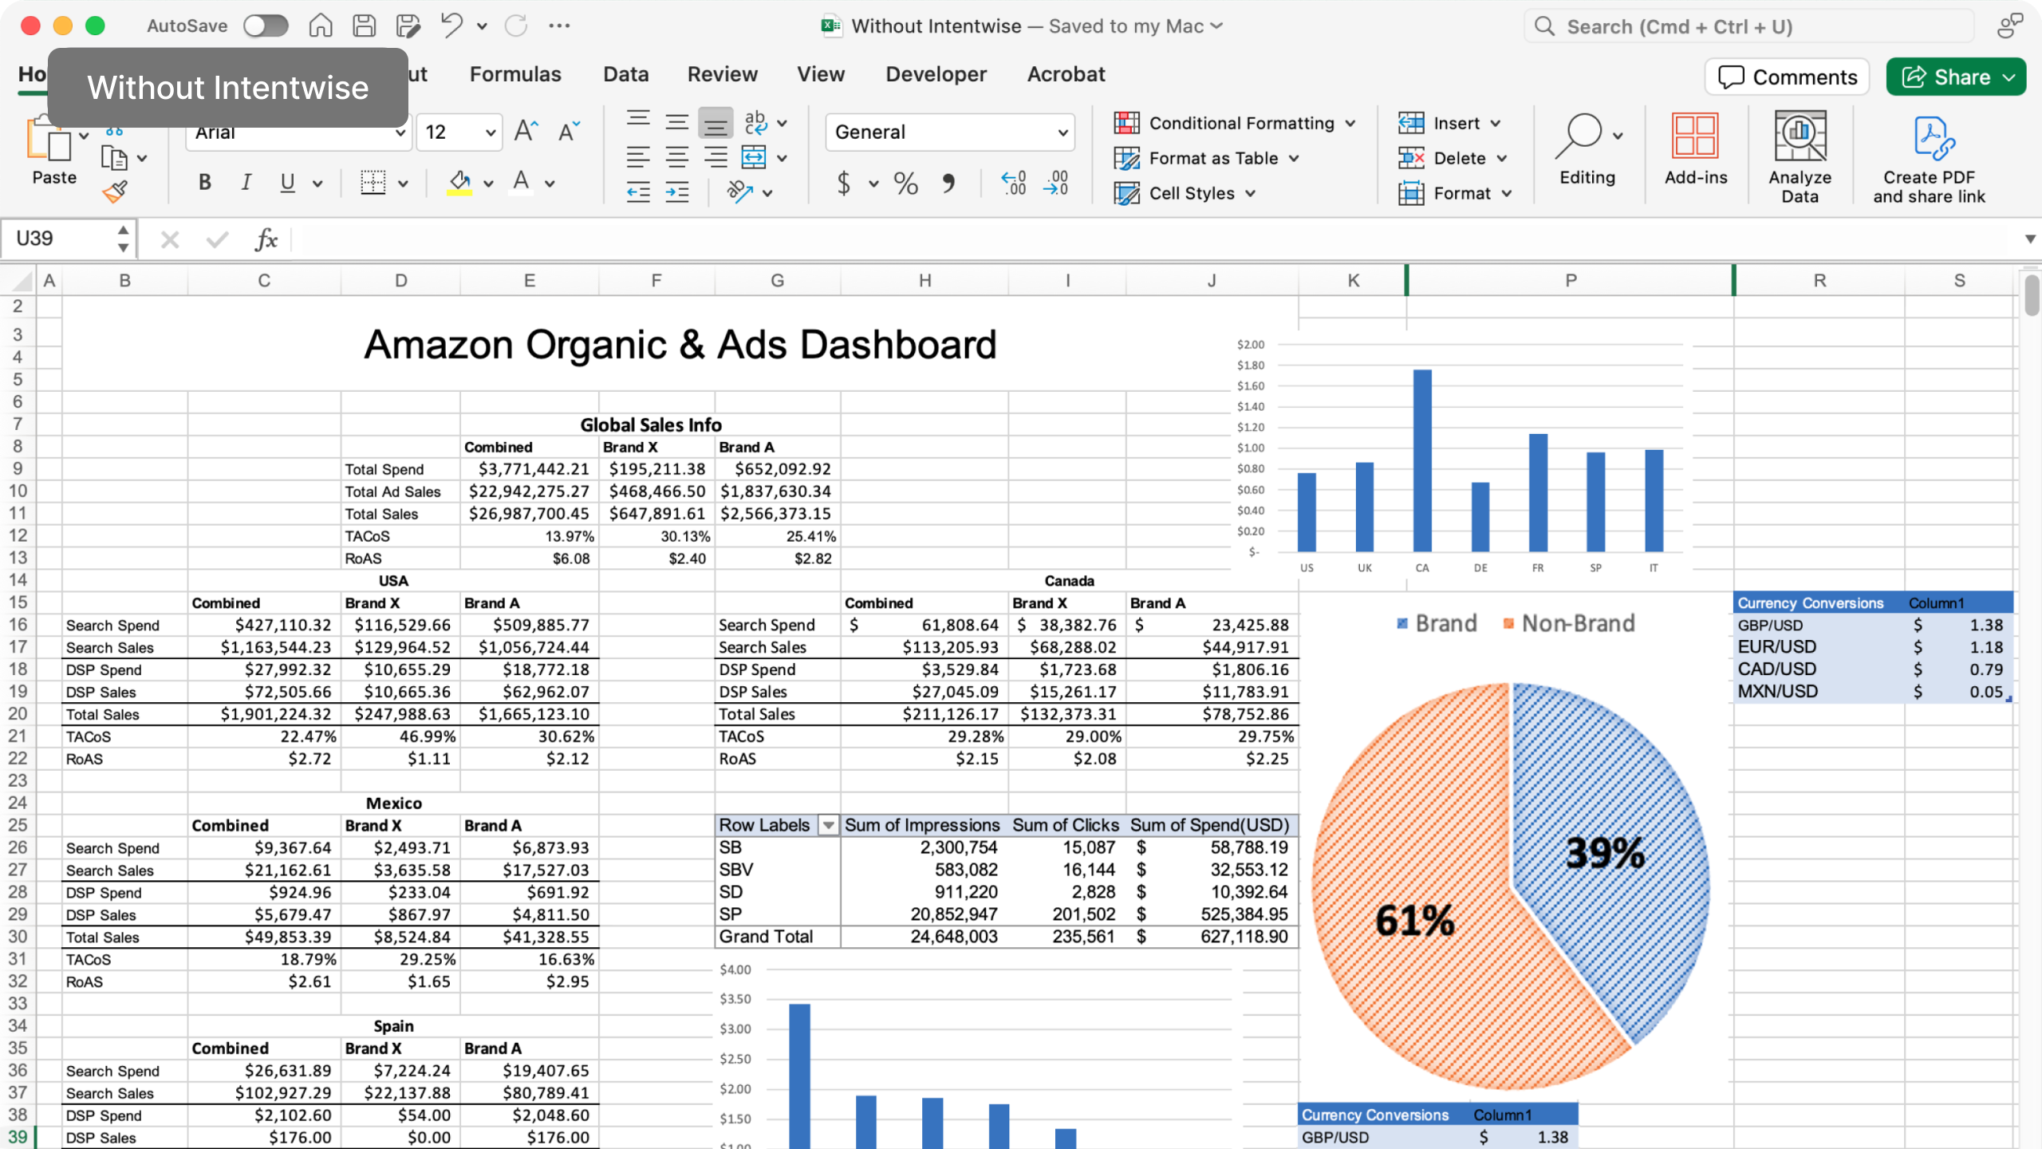Switch to the Data tab
This screenshot has width=2042, height=1149.
click(x=625, y=74)
